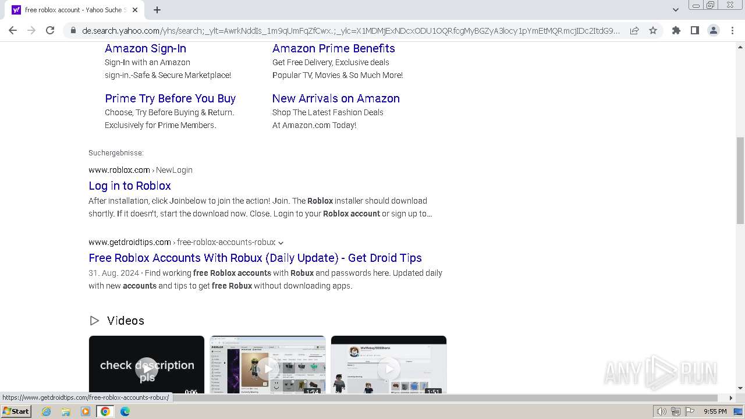The image size is (745, 419).
Task: Click the vertical scrollbar thumb
Action: pyautogui.click(x=740, y=180)
